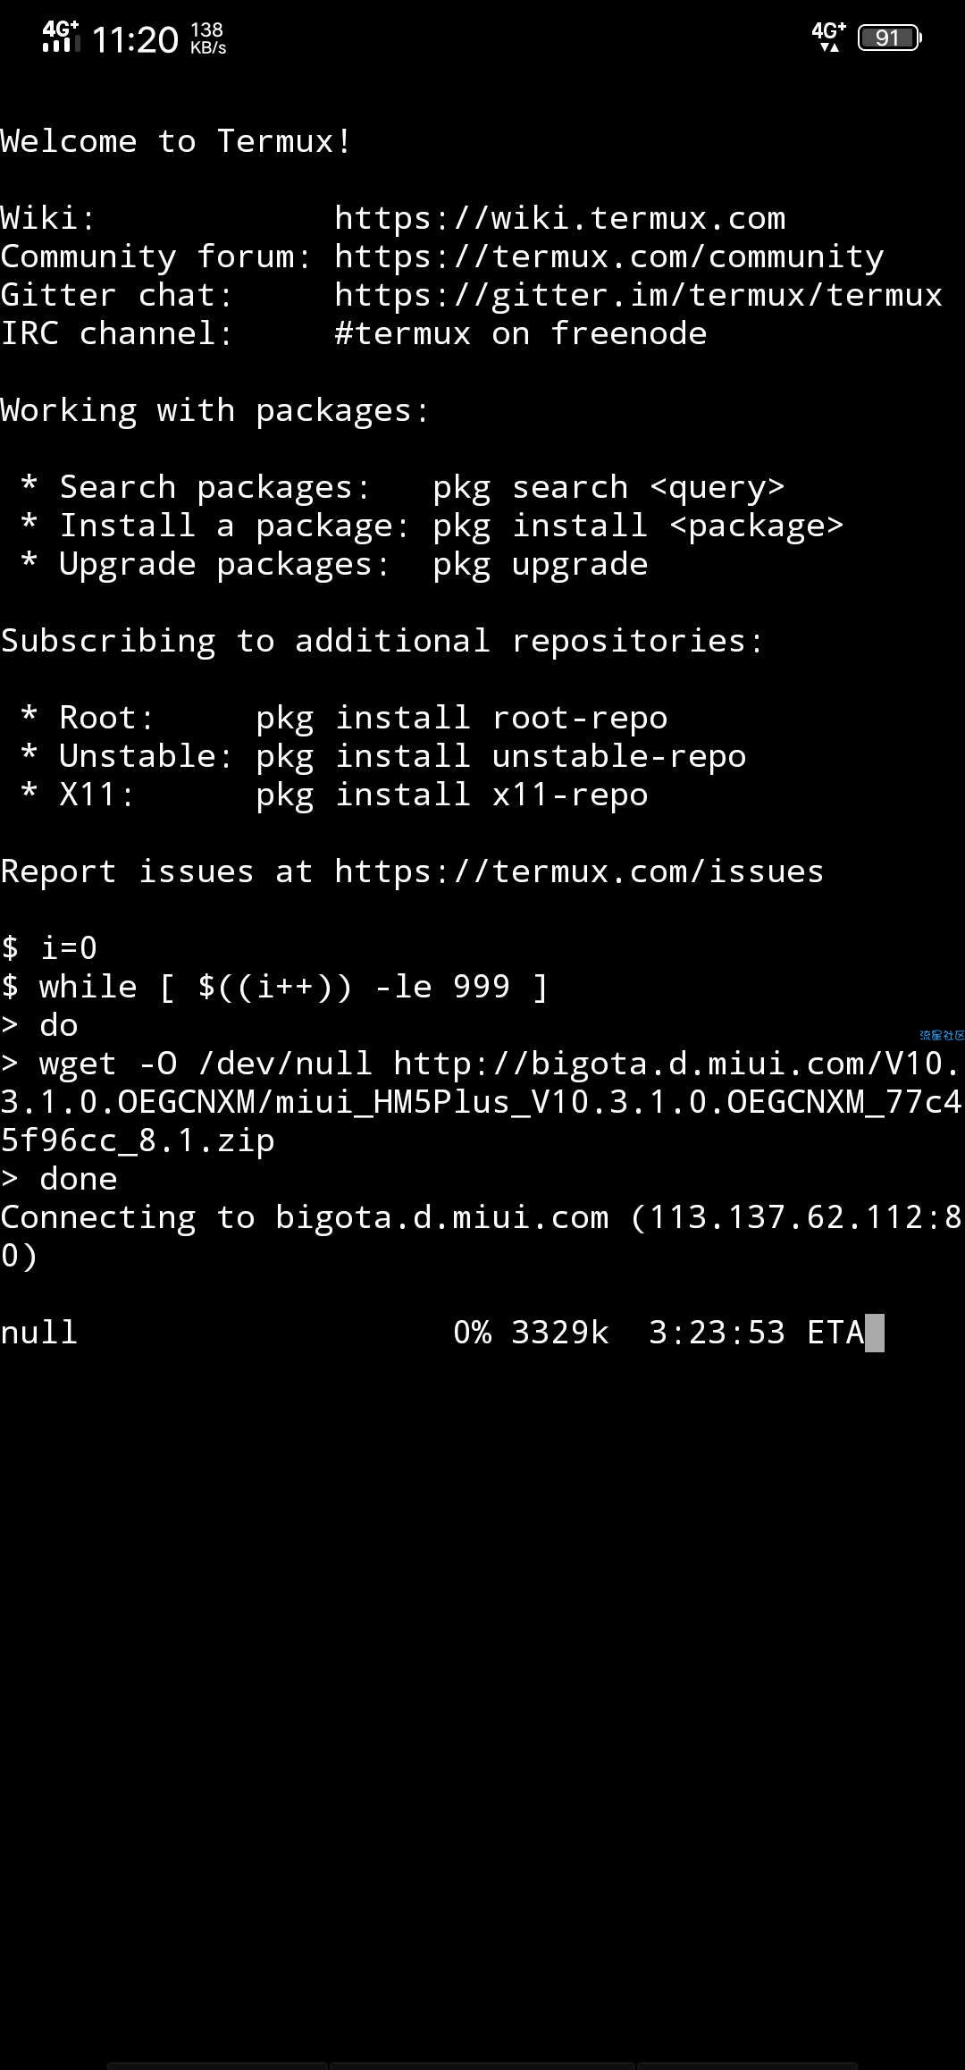The width and height of the screenshot is (965, 2070).
Task: Tap the 11:20 clock in status bar
Action: pos(135,39)
